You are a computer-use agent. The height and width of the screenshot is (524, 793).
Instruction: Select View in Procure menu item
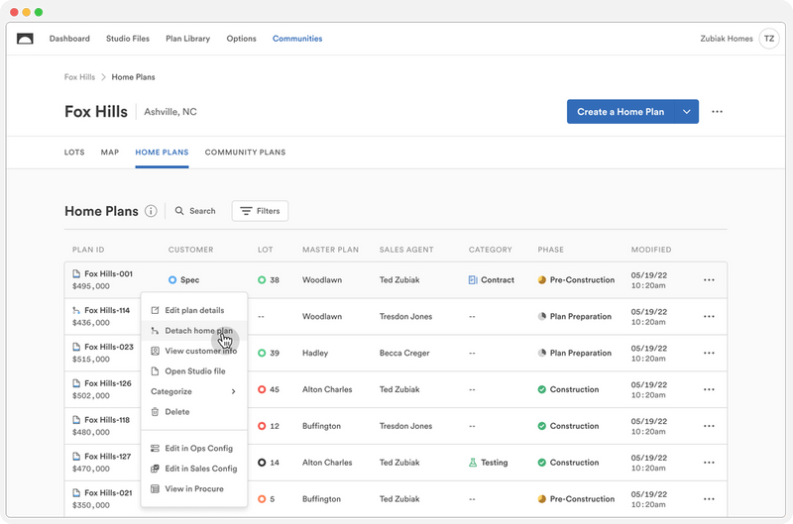193,488
